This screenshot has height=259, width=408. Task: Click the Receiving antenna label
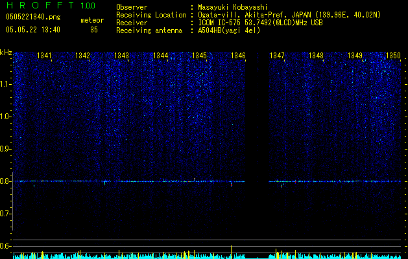click(149, 30)
